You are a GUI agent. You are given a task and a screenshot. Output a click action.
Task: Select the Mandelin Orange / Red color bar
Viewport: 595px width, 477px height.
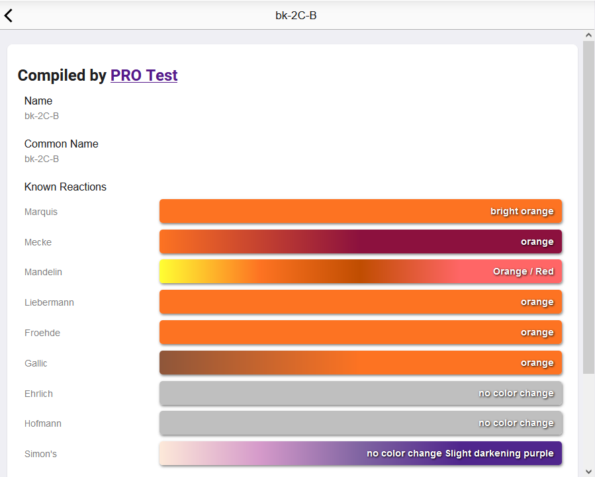(361, 271)
